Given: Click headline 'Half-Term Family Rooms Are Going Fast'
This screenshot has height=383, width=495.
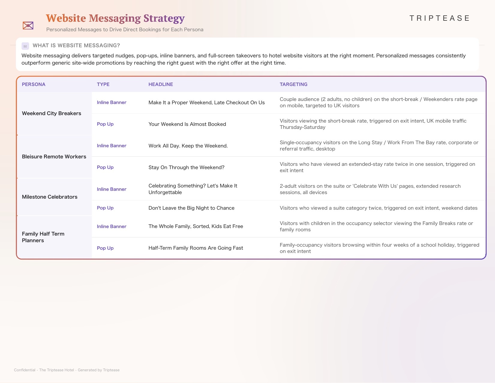Looking at the screenshot, I should pyautogui.click(x=196, y=248).
